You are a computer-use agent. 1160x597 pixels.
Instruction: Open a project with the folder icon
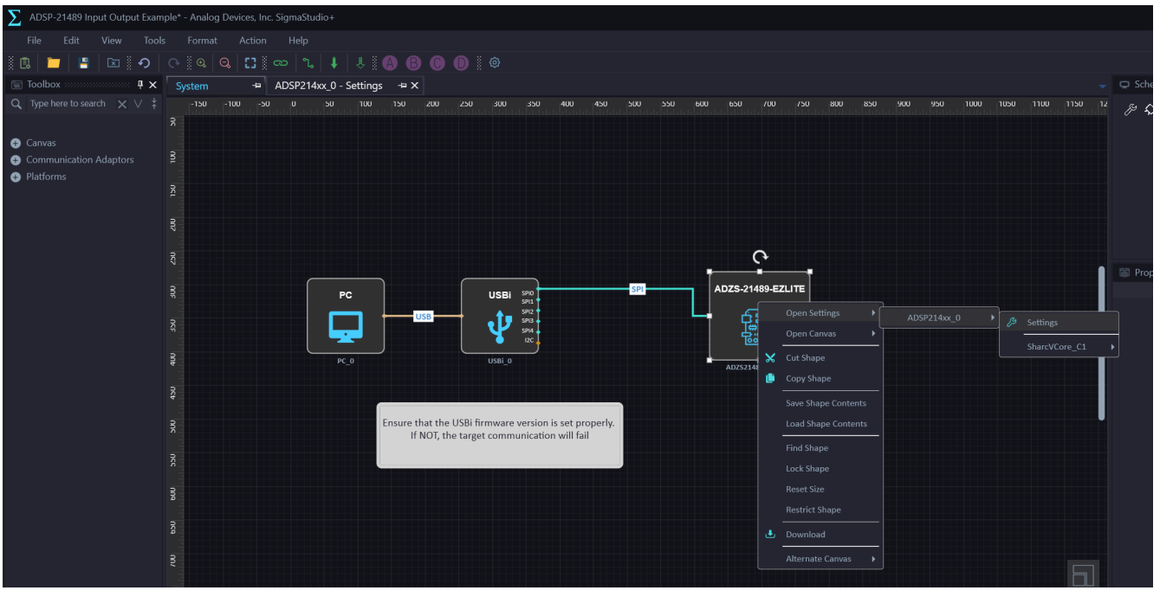click(x=54, y=63)
